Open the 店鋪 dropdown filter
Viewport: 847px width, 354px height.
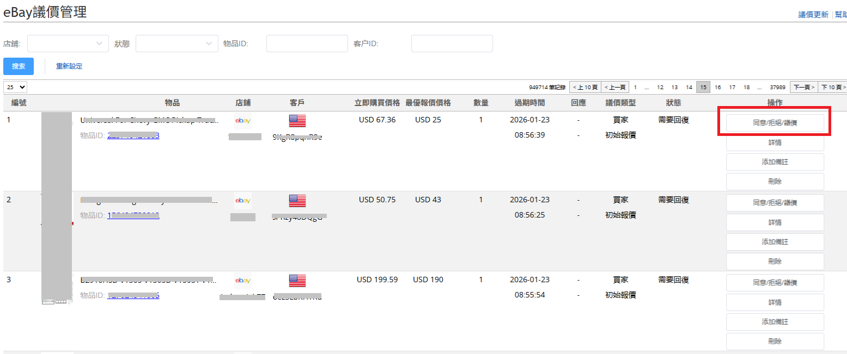click(68, 44)
